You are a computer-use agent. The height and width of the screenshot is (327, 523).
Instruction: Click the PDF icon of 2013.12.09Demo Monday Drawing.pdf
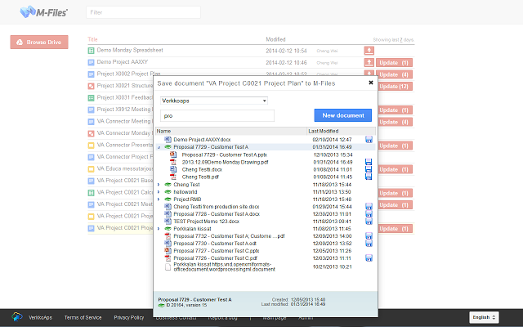coord(173,162)
